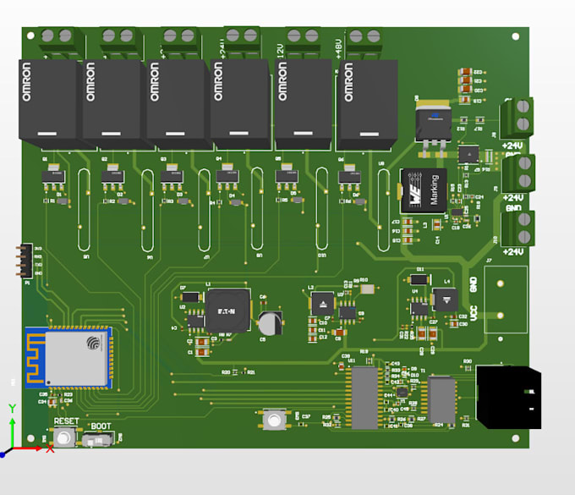Image resolution: width=575 pixels, height=495 pixels.
Task: Select capacitor C1 below U2
Action: (202, 352)
